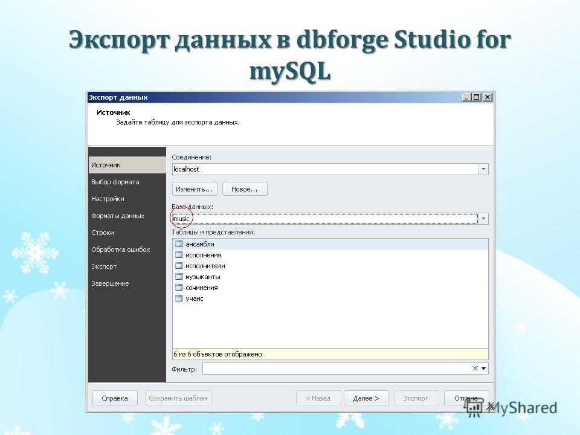Click the '6 из 6 объектов отображено' status text
Screen dimensions: 580x435
point(218,354)
